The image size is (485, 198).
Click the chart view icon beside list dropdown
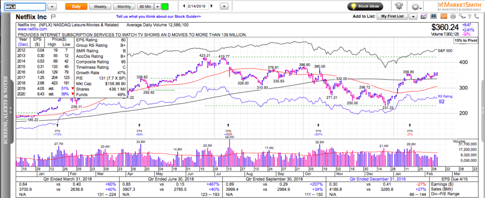(x=424, y=16)
